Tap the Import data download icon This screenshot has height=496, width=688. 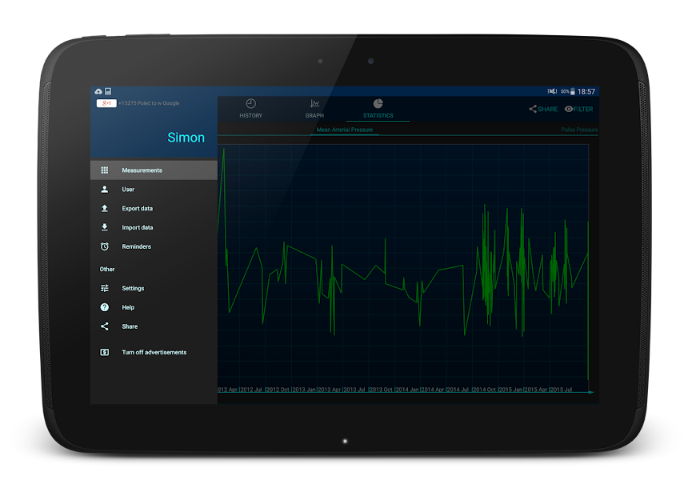coord(105,228)
